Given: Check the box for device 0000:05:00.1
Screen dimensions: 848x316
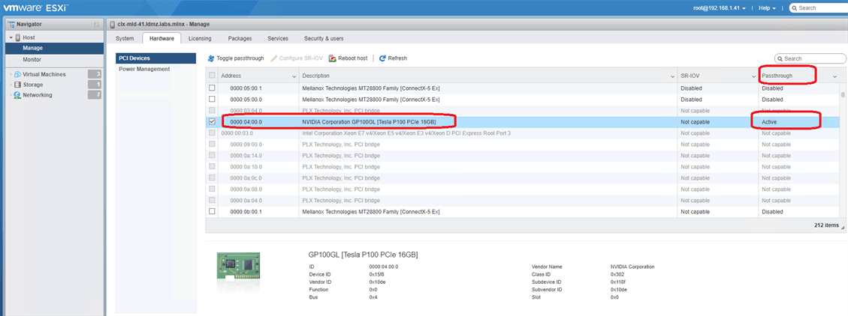Looking at the screenshot, I should point(212,88).
